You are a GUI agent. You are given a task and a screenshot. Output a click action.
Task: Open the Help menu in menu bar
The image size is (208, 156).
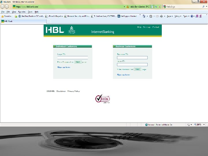click(37, 12)
